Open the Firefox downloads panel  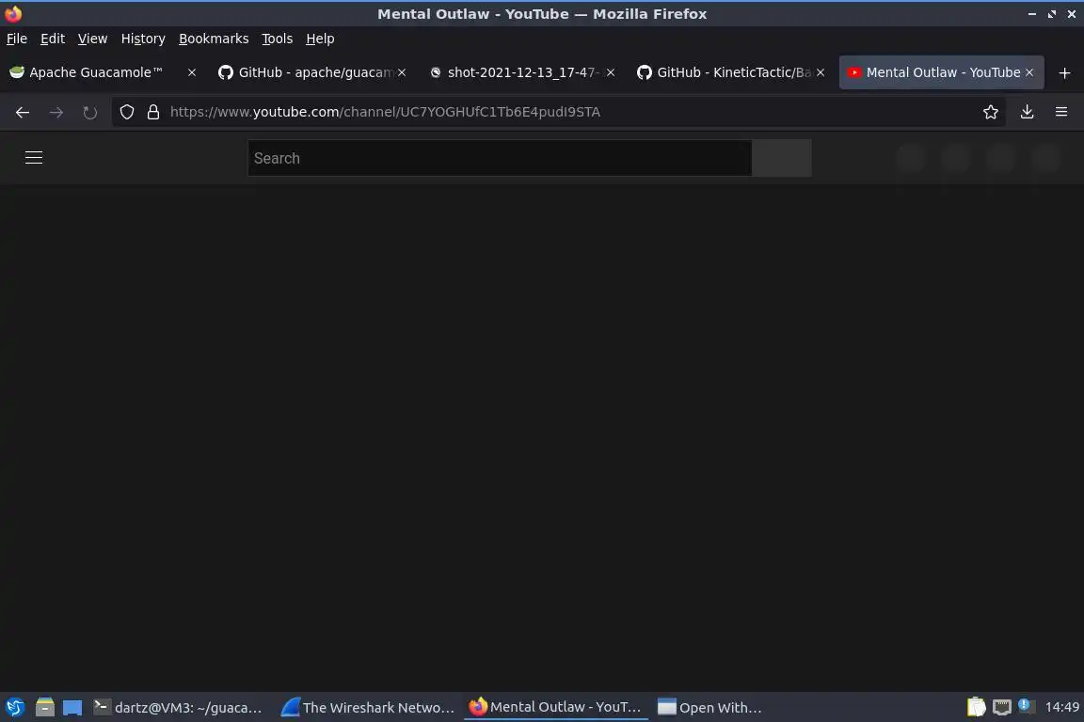click(1028, 112)
